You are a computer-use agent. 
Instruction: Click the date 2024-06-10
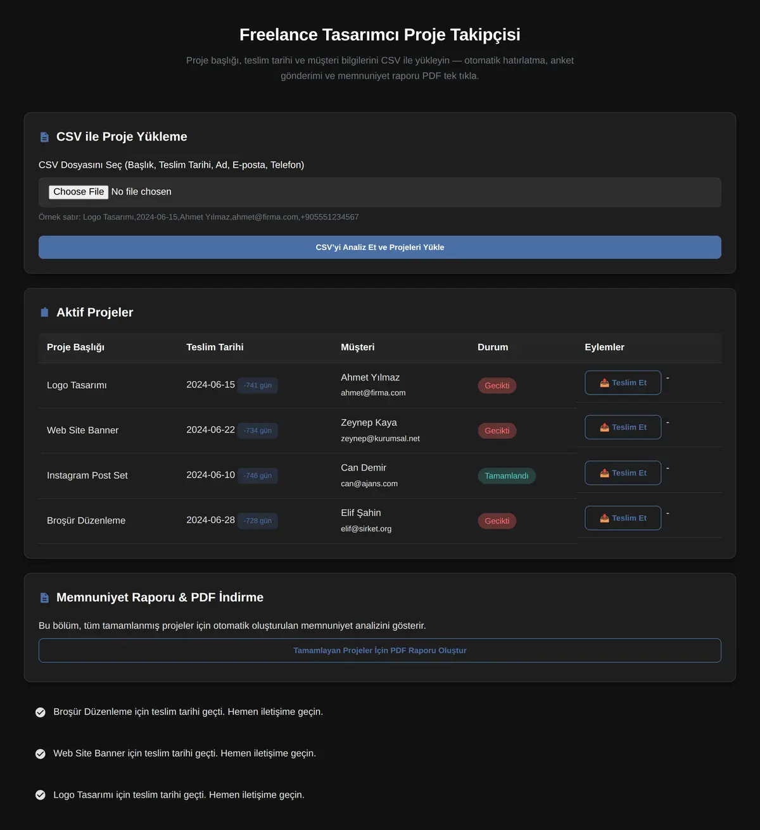tap(210, 475)
